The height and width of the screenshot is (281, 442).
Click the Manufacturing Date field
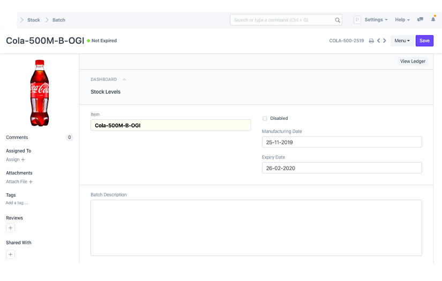(x=342, y=142)
